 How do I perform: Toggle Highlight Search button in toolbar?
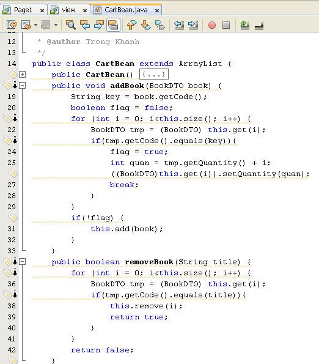coord(113,25)
